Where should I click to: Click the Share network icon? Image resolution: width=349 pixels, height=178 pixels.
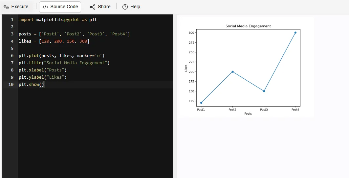tap(93, 7)
